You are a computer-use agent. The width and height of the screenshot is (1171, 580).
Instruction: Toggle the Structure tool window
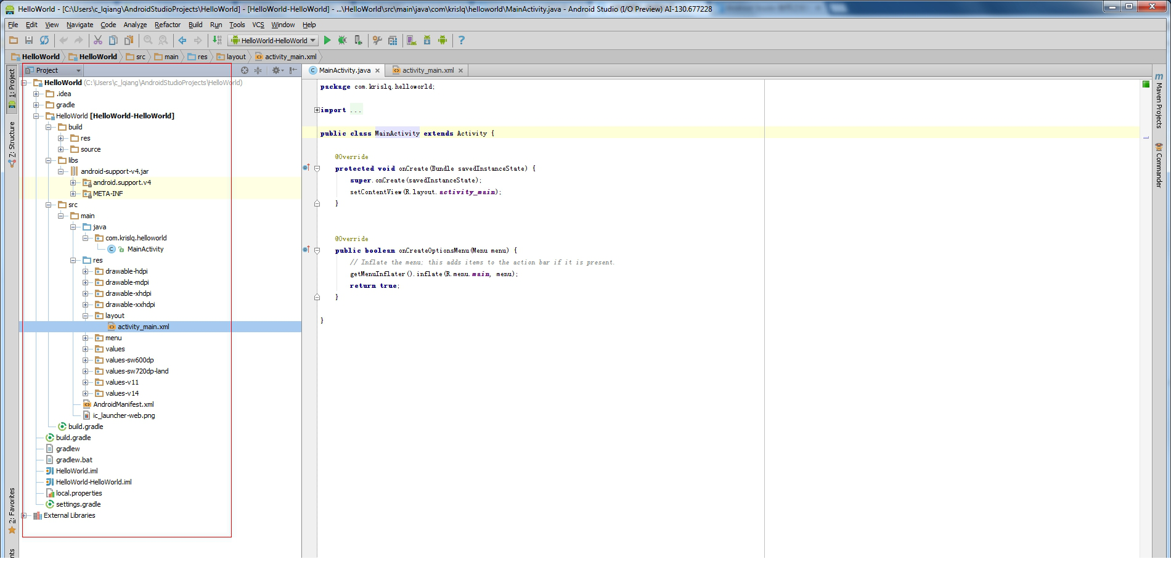(x=12, y=144)
